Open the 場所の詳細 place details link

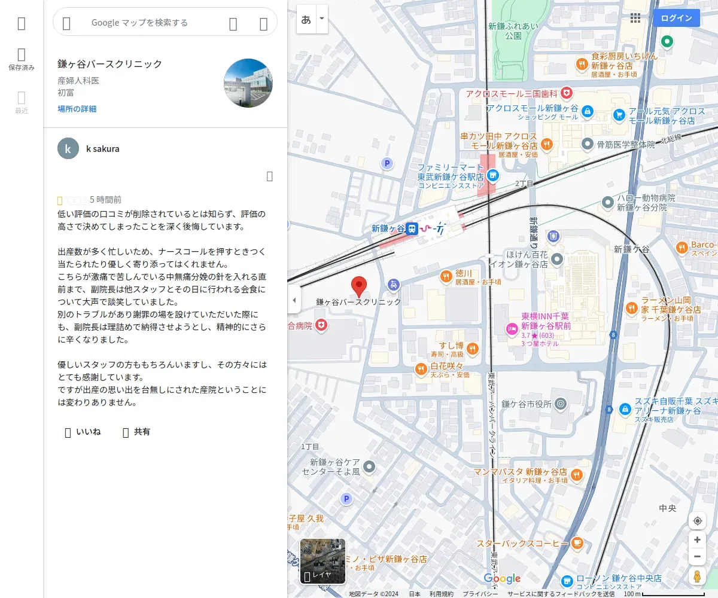click(77, 109)
